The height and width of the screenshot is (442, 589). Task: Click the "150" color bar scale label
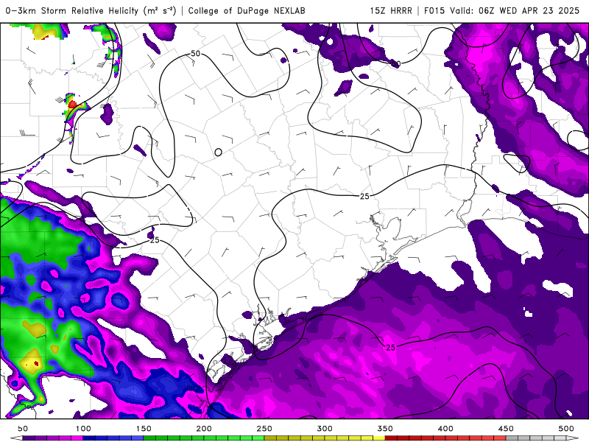(144, 429)
